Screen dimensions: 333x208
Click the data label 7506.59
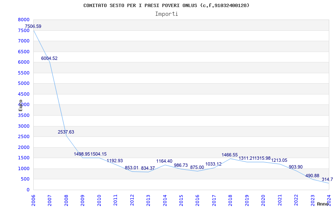click(x=33, y=27)
